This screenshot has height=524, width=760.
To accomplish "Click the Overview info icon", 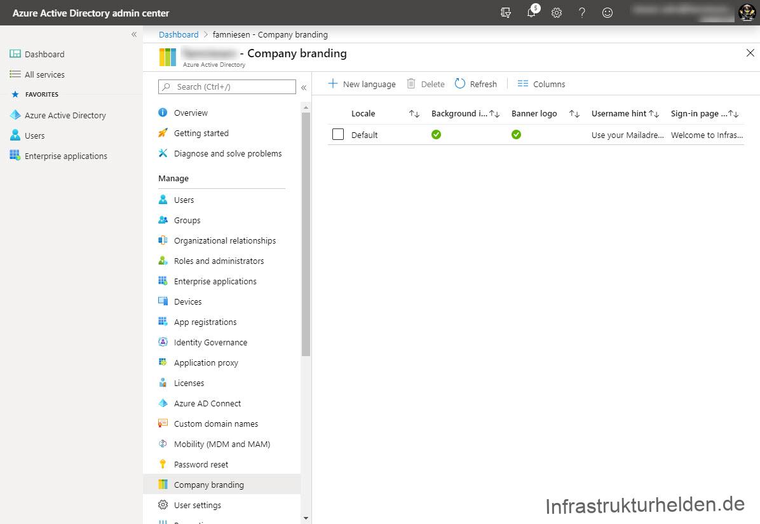I will [x=163, y=113].
